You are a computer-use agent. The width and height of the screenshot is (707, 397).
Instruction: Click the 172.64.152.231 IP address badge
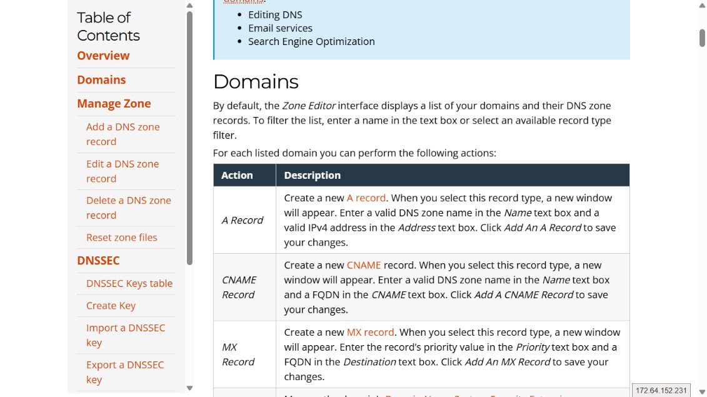pos(661,391)
